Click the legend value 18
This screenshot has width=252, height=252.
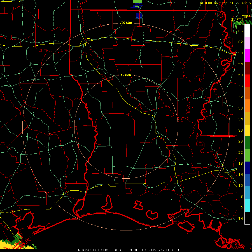click(241, 163)
